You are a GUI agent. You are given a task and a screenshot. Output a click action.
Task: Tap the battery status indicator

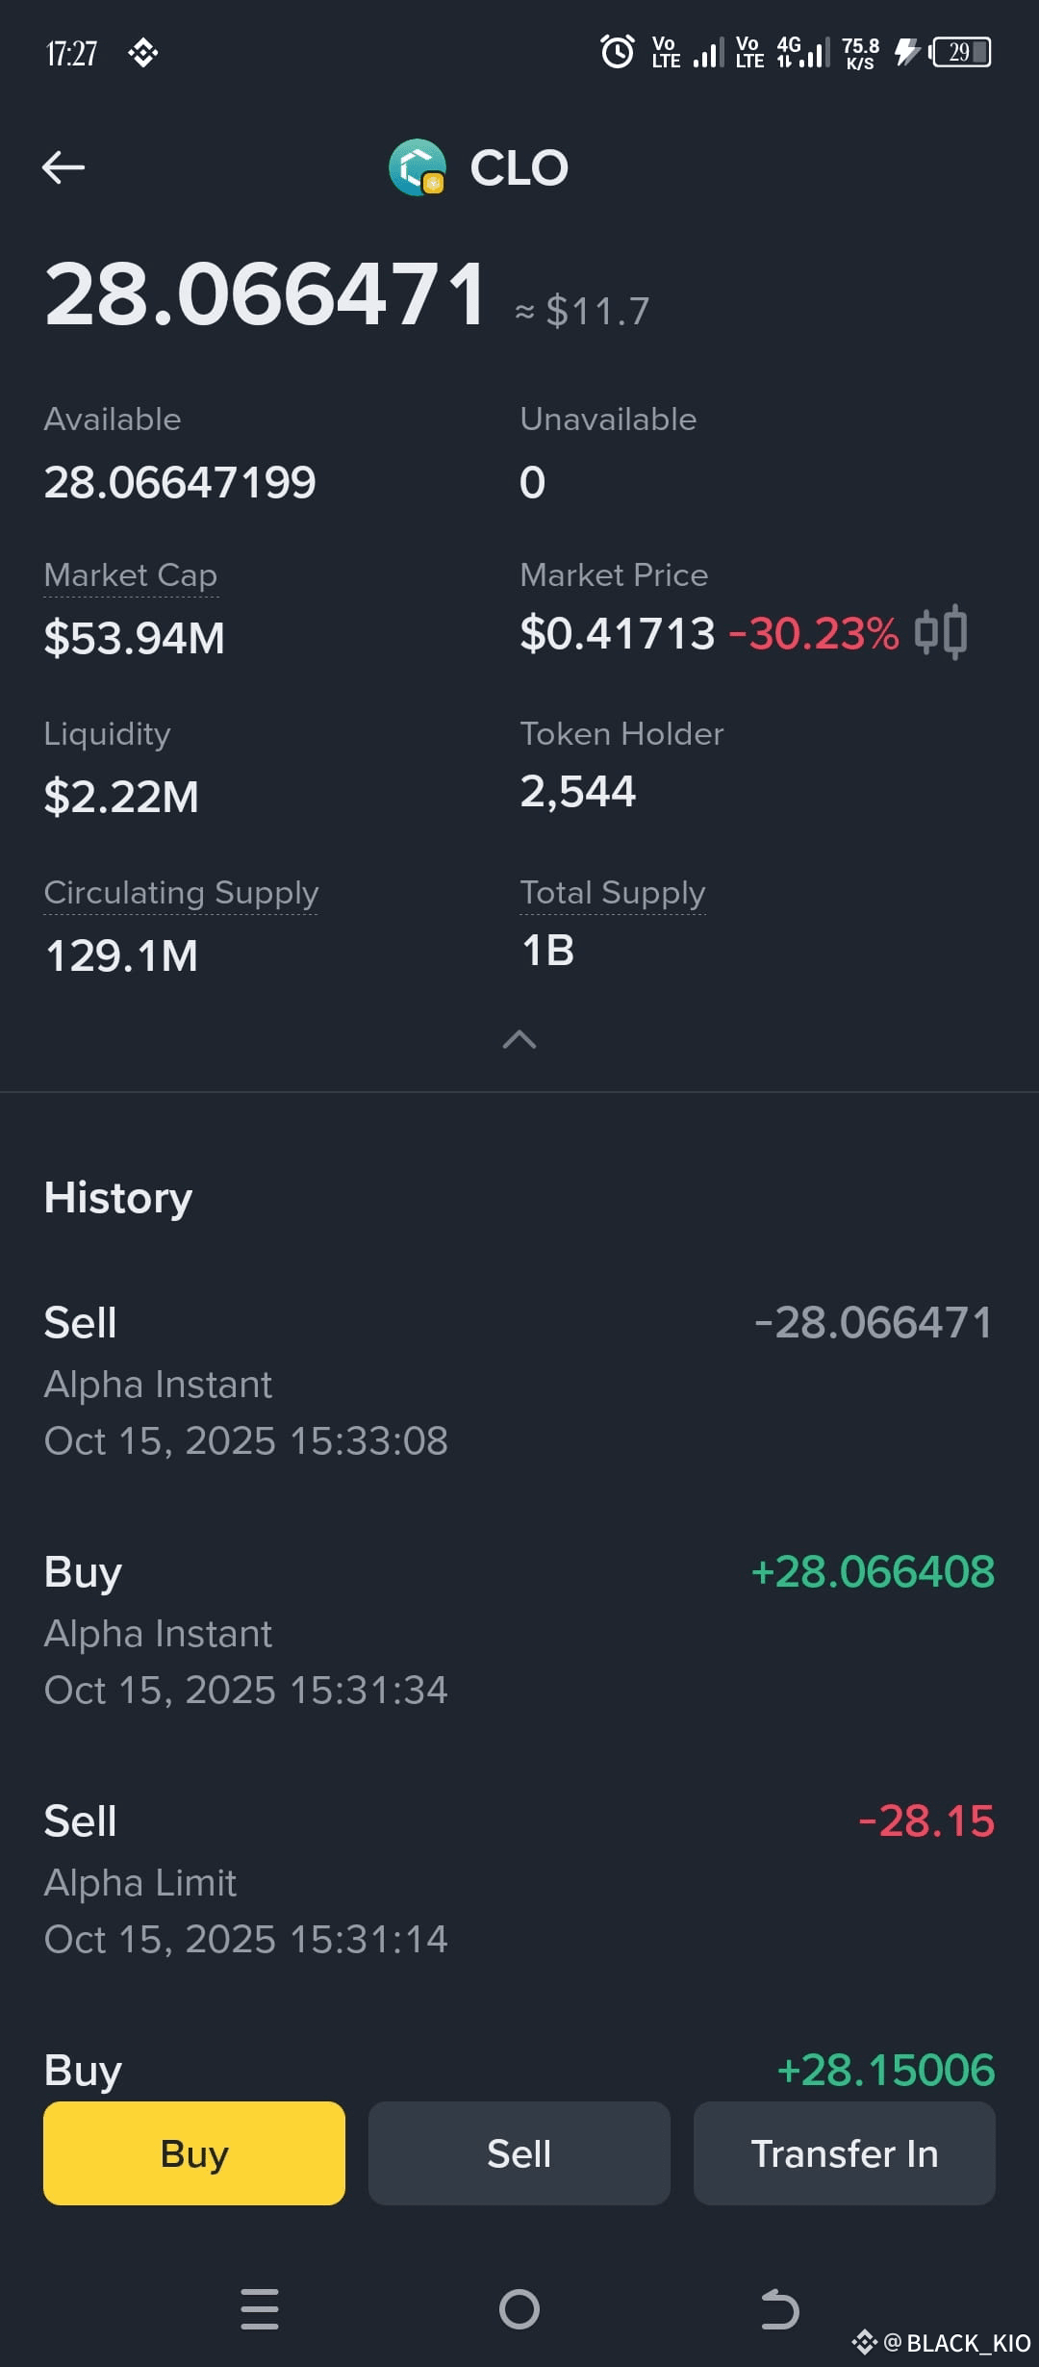pyautogui.click(x=960, y=52)
